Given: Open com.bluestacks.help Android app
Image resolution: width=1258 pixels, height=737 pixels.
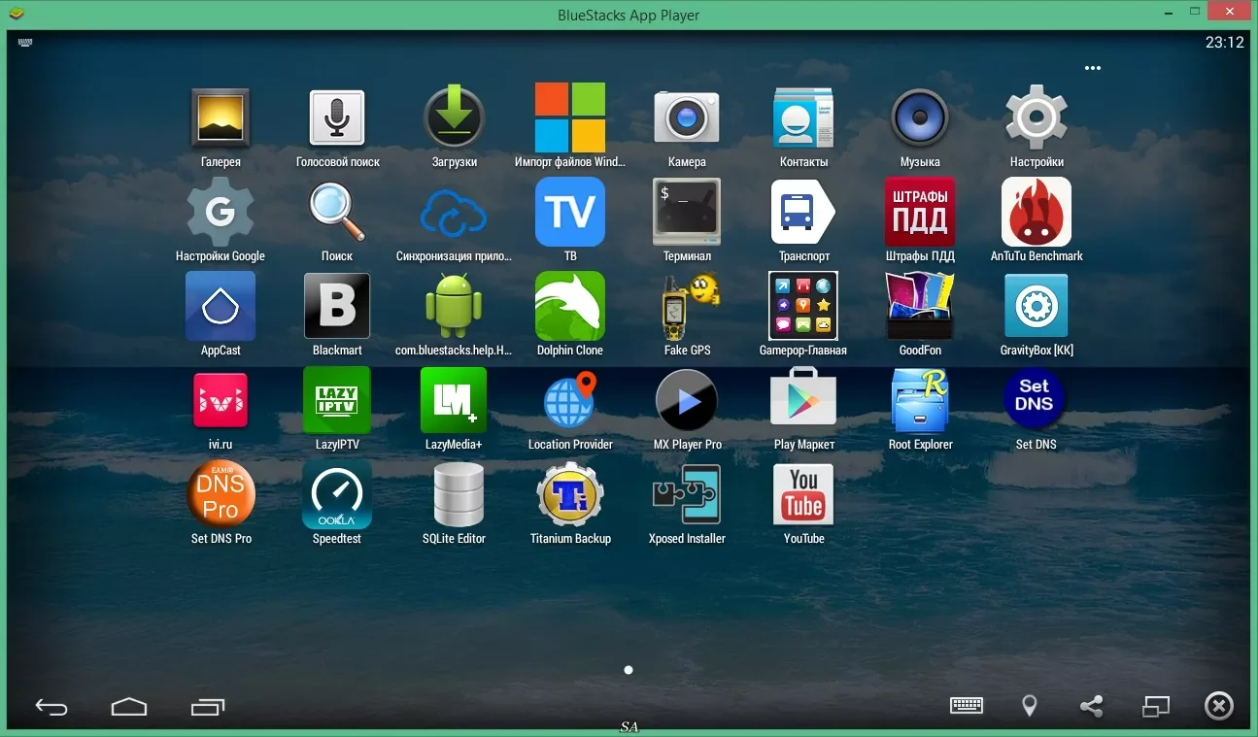Looking at the screenshot, I should pos(454,306).
